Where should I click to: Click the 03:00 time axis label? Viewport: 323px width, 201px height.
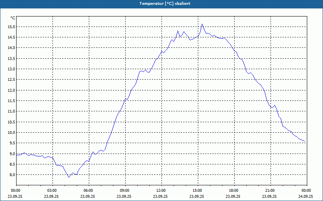(53, 191)
